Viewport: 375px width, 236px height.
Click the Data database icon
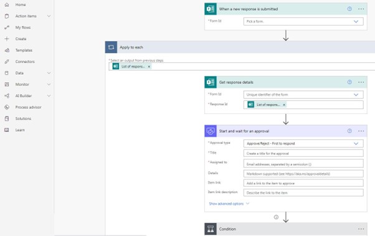point(7,73)
